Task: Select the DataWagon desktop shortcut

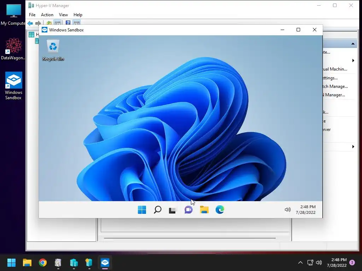Action: point(13,49)
